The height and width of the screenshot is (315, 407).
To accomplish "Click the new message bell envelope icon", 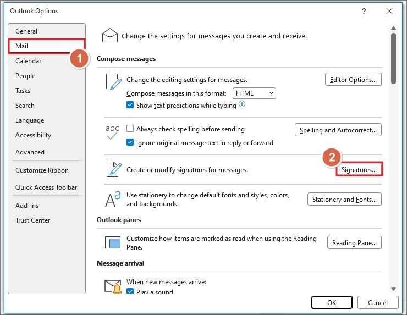I will 113,286.
